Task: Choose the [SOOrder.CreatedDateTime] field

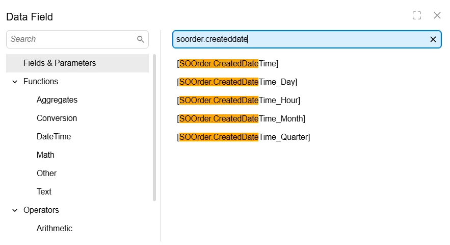Action: click(x=228, y=64)
